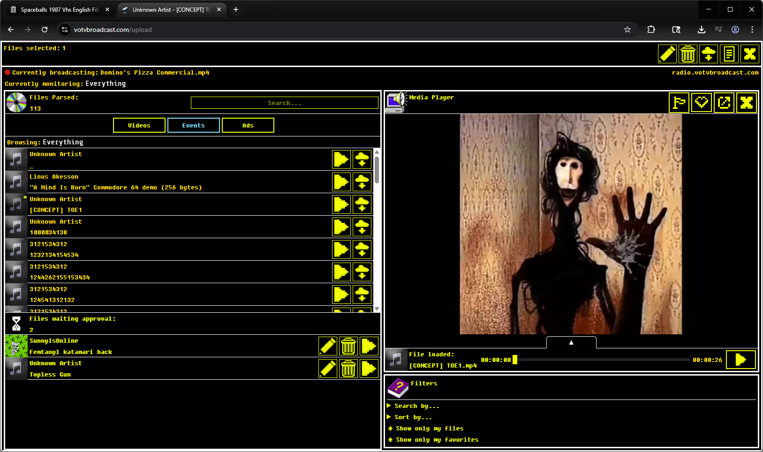Viewport: 763px width, 452px height.
Task: Open the browser extensions puzzle icon
Action: pyautogui.click(x=651, y=30)
